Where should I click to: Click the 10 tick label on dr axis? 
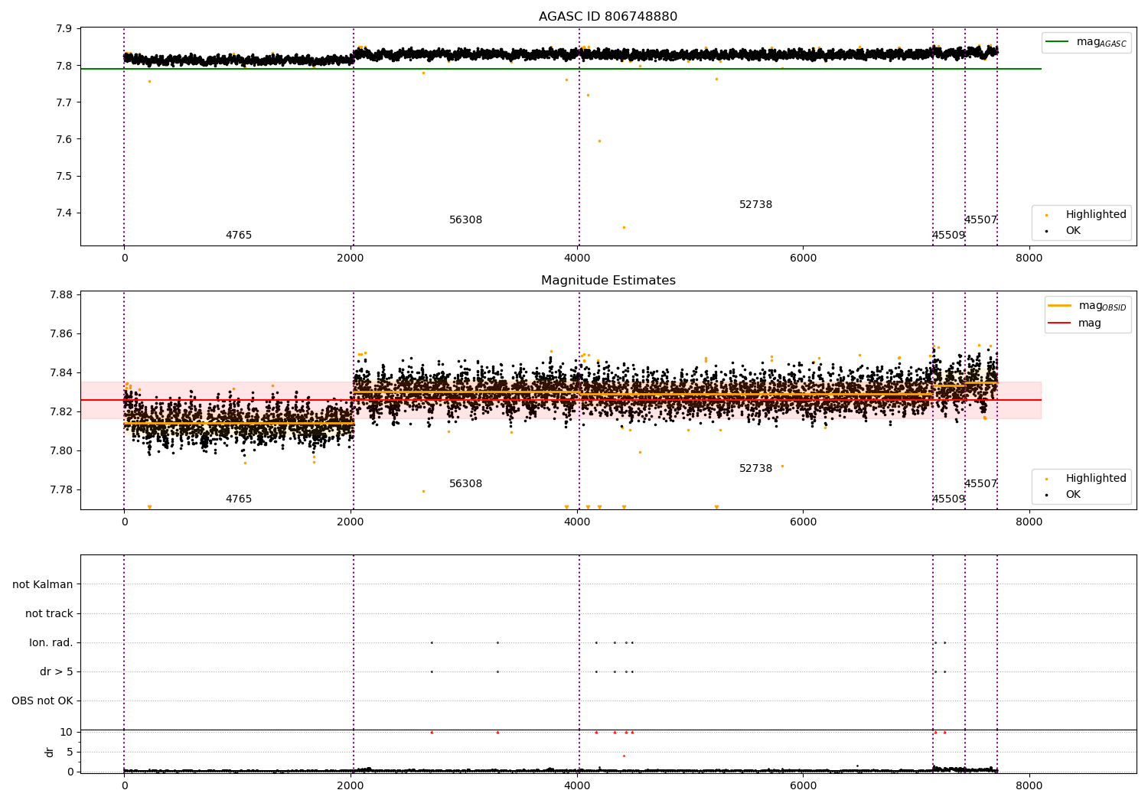(x=67, y=732)
